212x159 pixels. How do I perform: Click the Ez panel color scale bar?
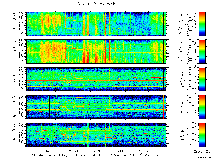[202, 51]
